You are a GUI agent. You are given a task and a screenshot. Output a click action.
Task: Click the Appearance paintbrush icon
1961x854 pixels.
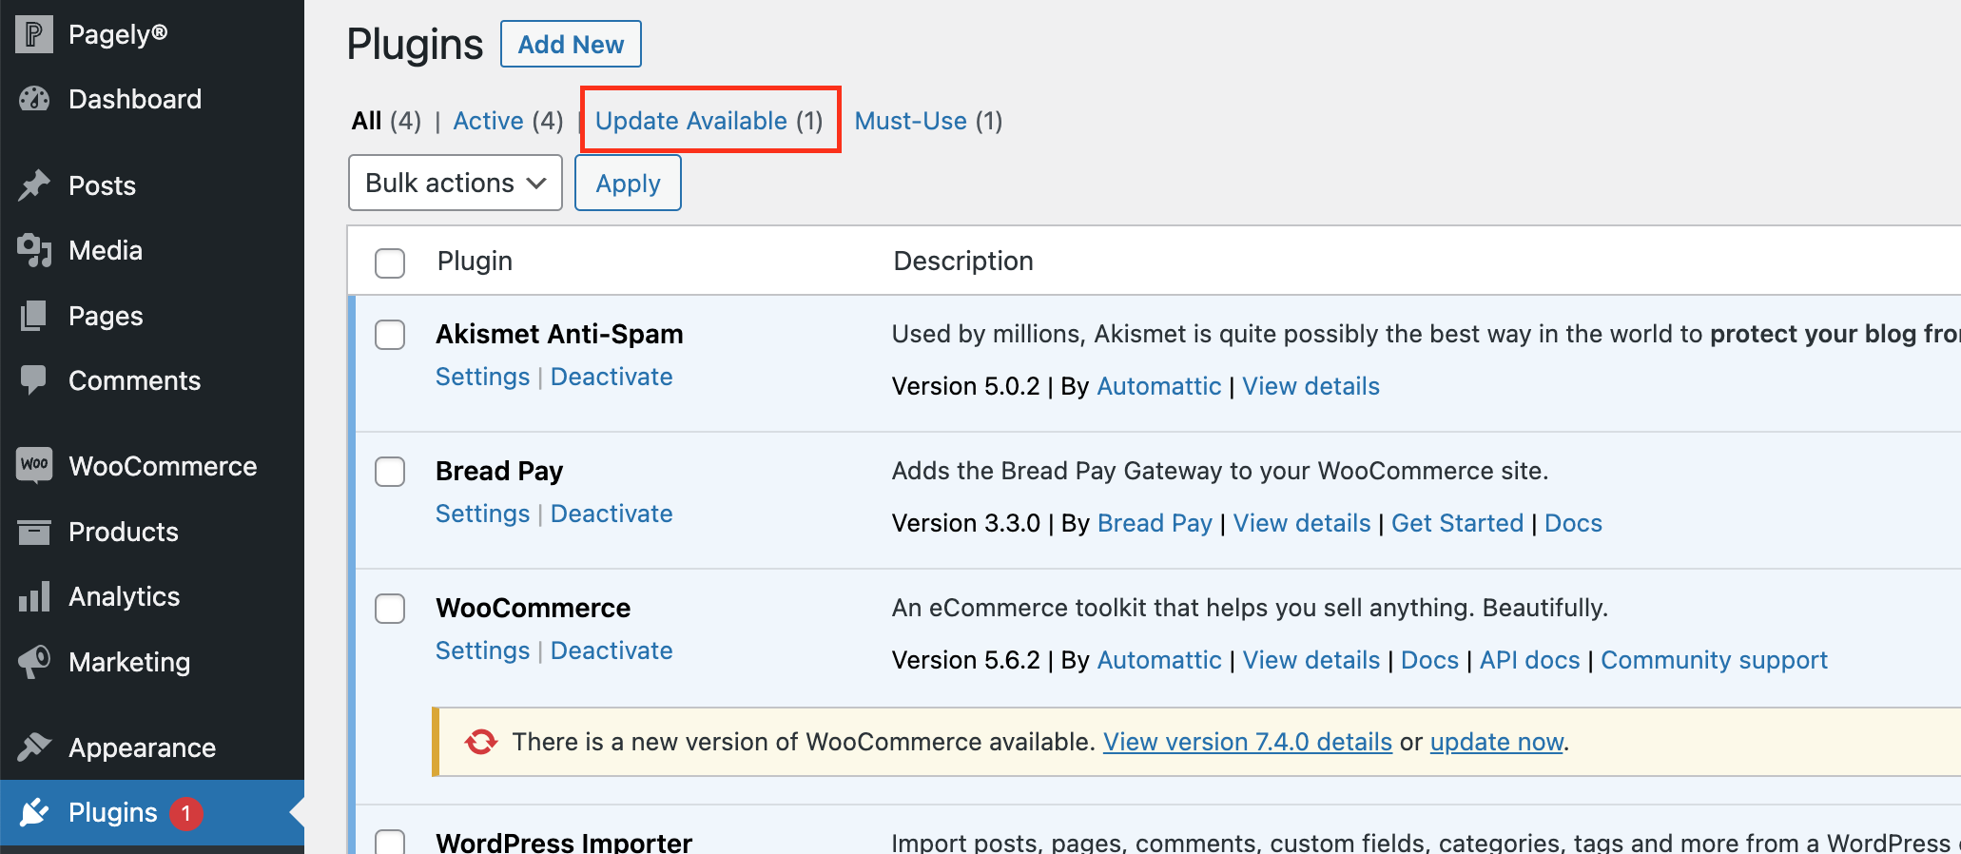(34, 747)
